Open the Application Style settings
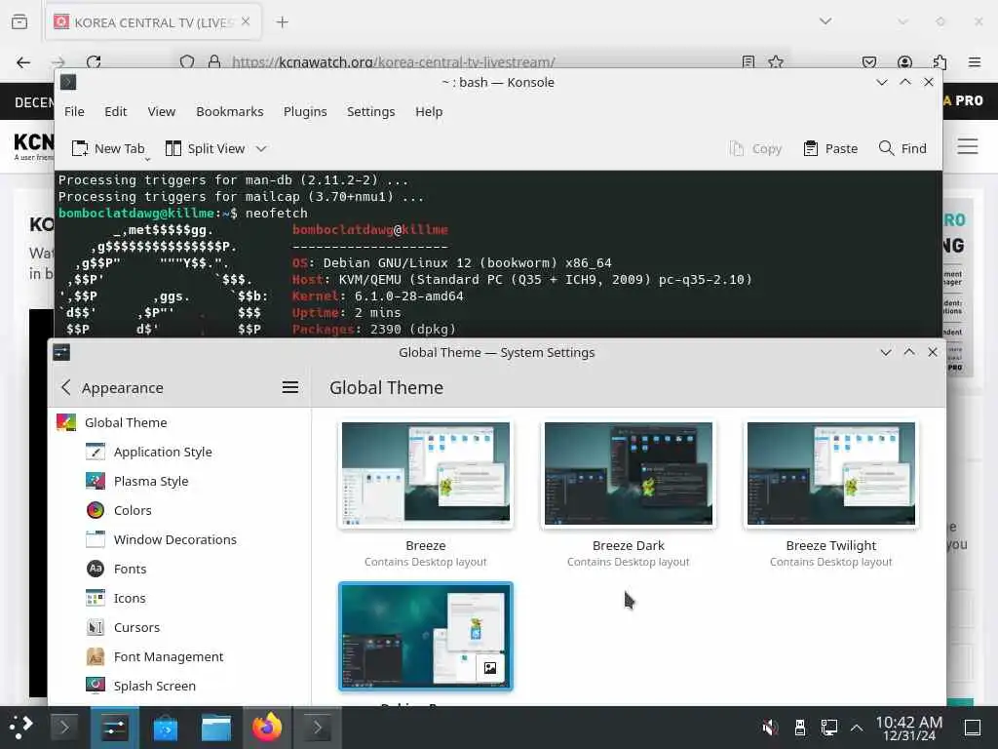This screenshot has width=998, height=749. (x=163, y=452)
